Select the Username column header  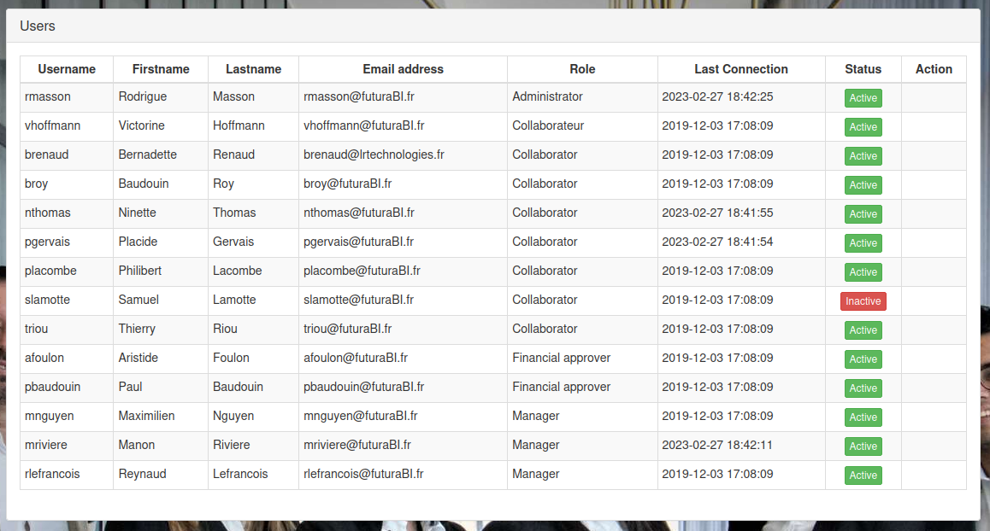pyautogui.click(x=67, y=69)
